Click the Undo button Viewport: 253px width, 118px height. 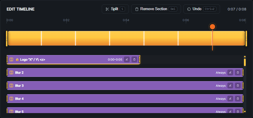pyautogui.click(x=202, y=9)
